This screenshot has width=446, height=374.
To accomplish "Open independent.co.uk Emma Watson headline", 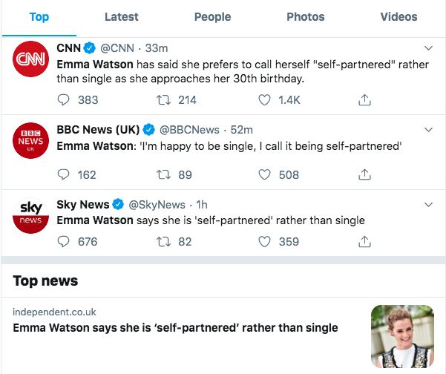I will pyautogui.click(x=175, y=327).
